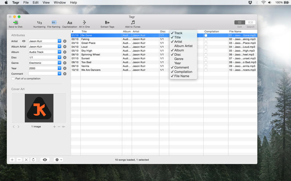The height and width of the screenshot is (181, 291).
Task: Click the cover art thumbnail image
Action: (39, 108)
